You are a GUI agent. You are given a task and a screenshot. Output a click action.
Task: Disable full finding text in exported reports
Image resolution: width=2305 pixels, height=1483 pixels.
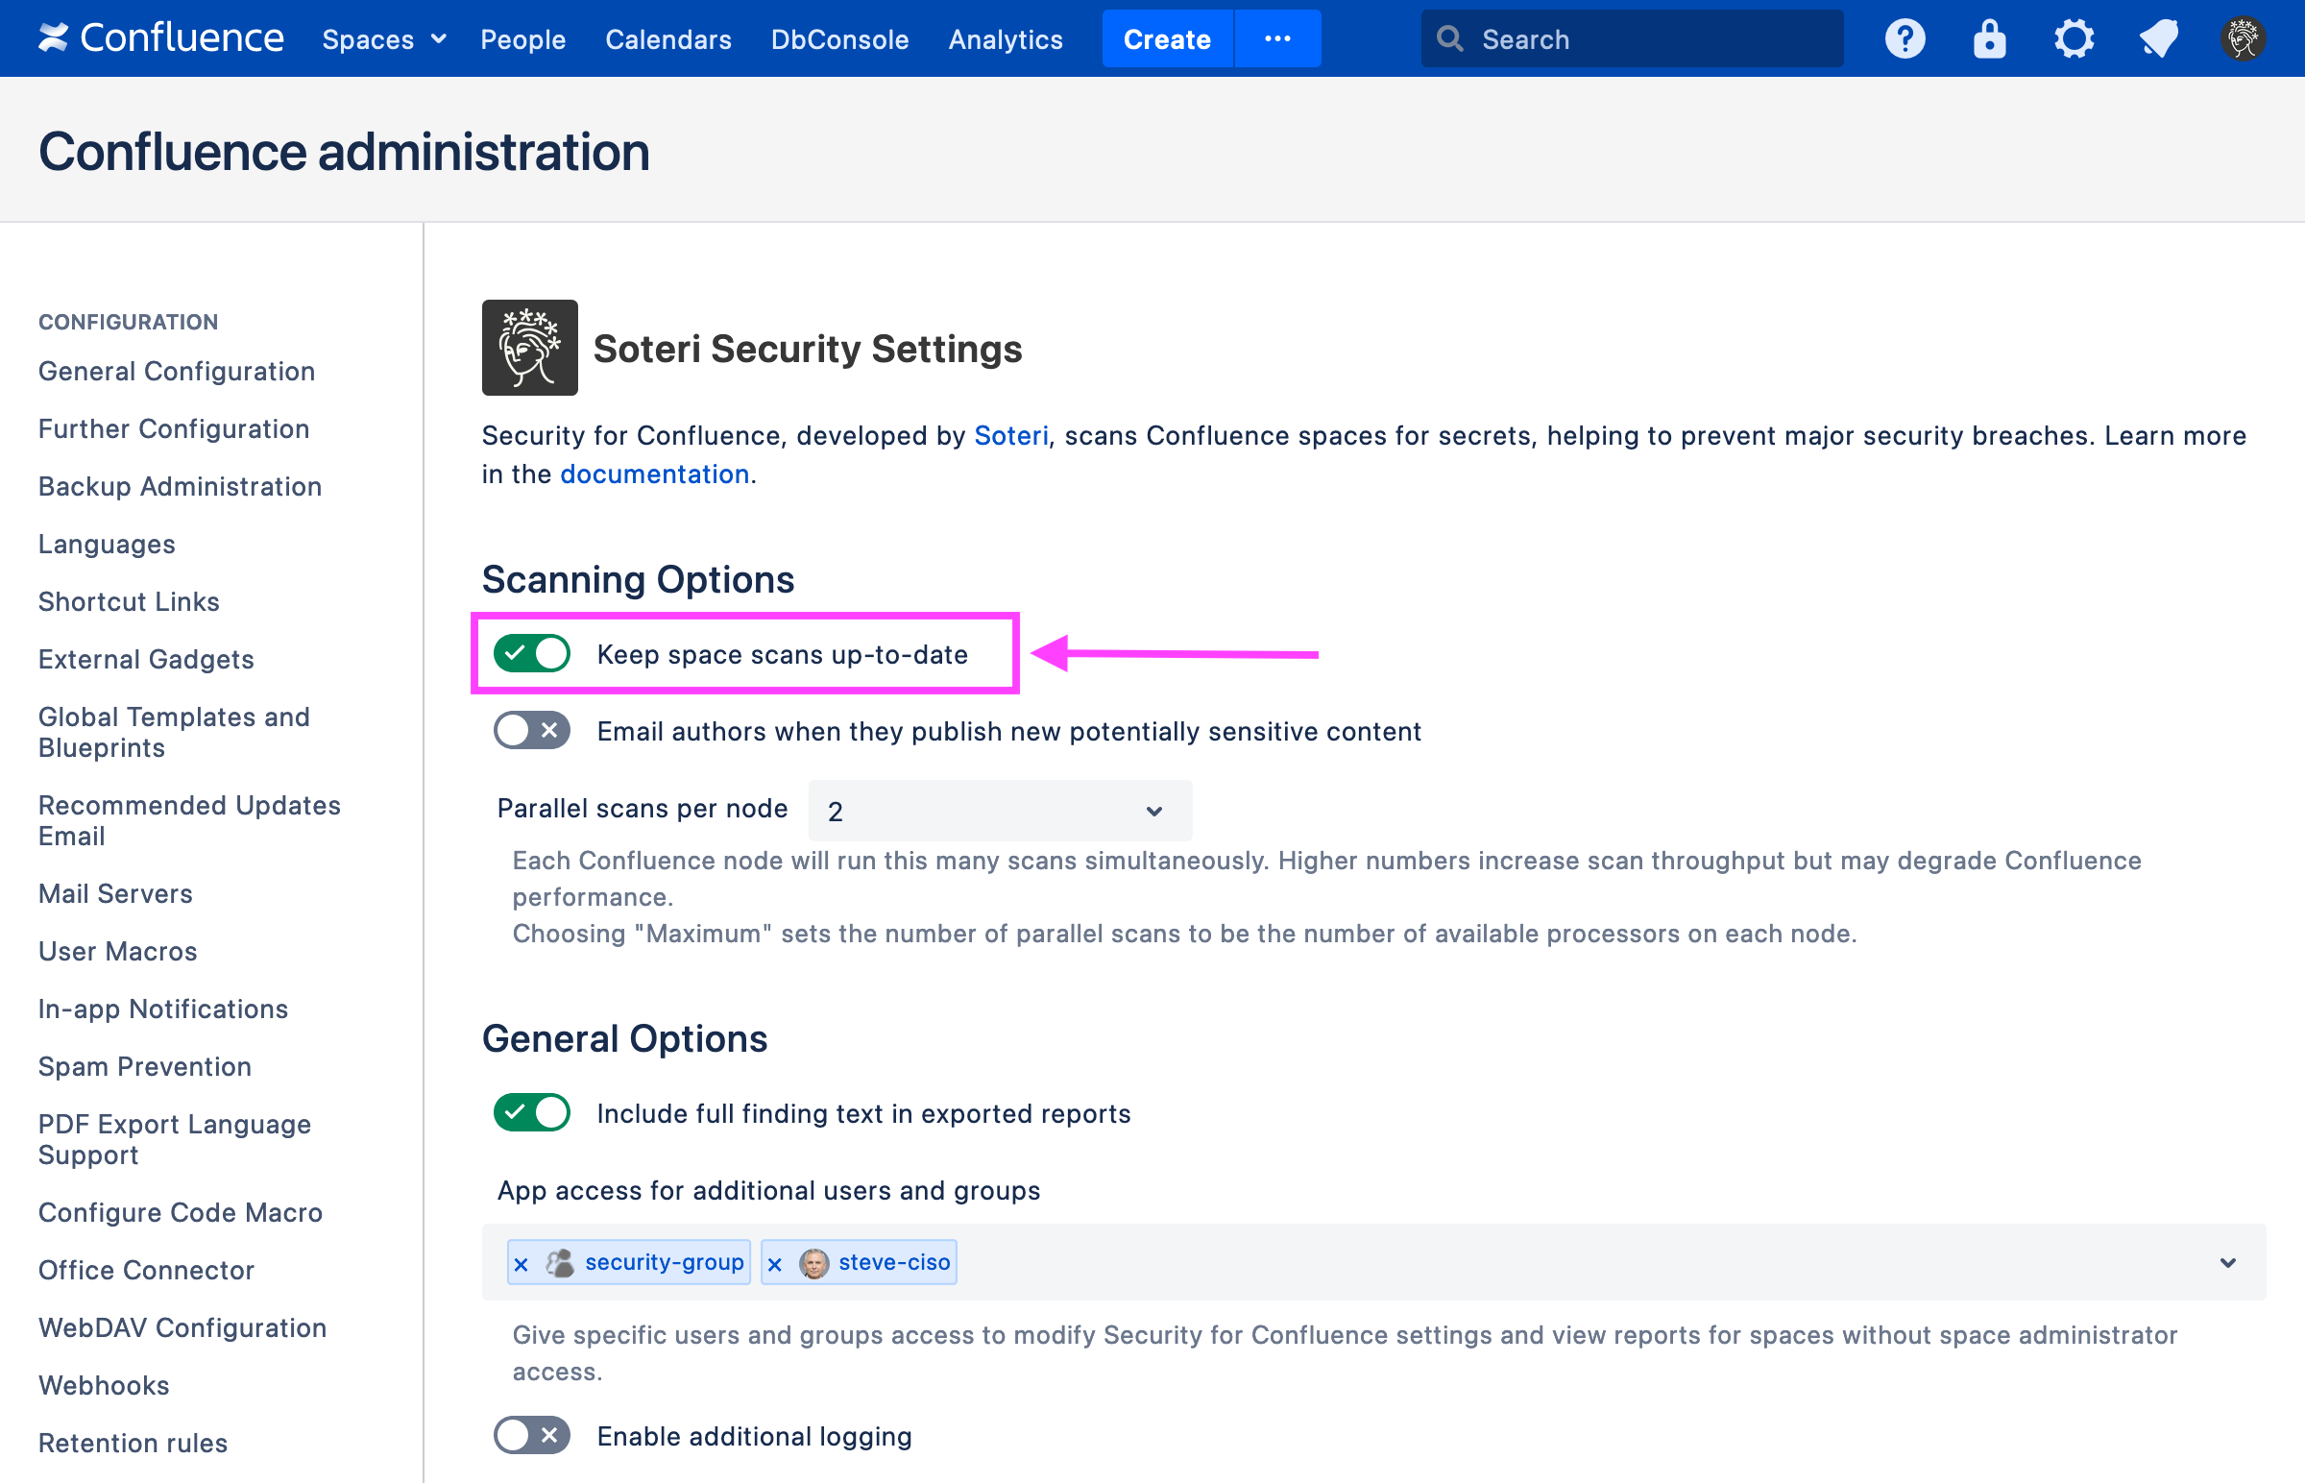click(531, 1113)
